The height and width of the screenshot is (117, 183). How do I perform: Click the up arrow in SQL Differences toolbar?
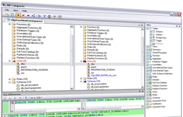tap(10, 98)
